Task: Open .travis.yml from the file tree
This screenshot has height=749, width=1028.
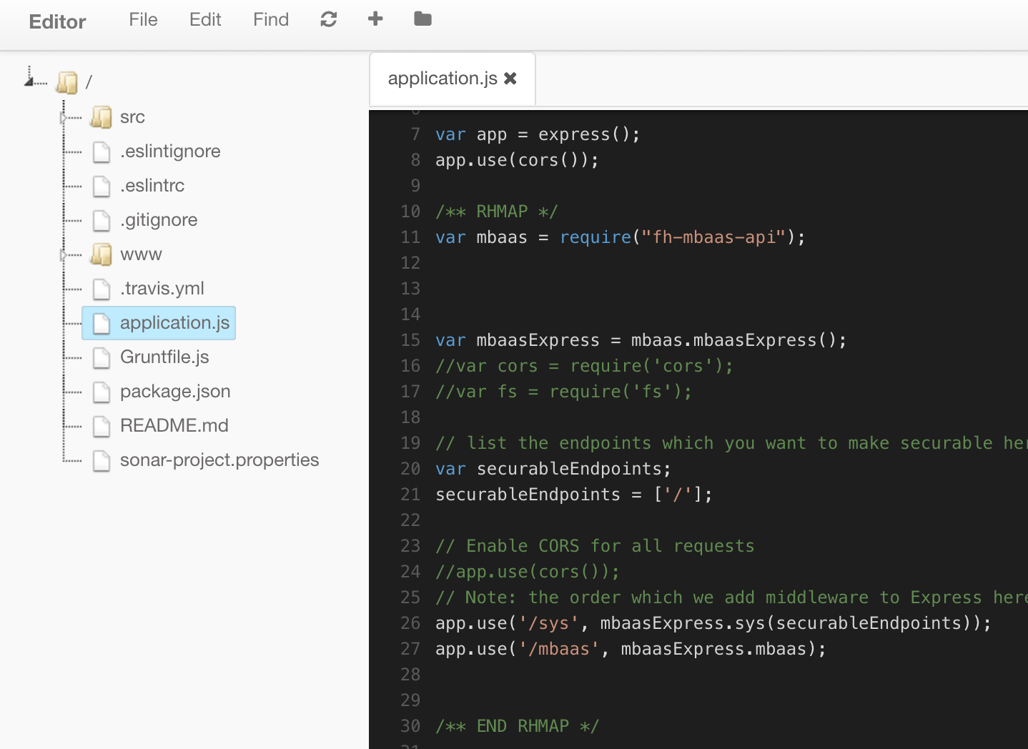Action: pyautogui.click(x=162, y=289)
